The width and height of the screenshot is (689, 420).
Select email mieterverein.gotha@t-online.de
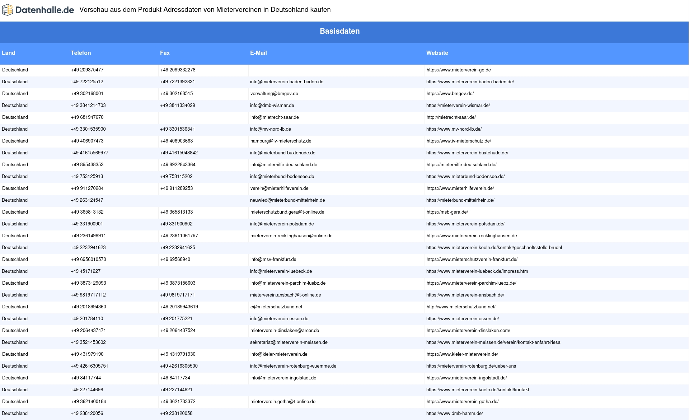click(283, 402)
